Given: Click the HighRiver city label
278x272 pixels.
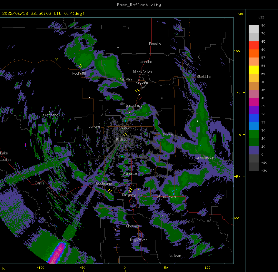Looking at the screenshot, I should (x=139, y=240).
